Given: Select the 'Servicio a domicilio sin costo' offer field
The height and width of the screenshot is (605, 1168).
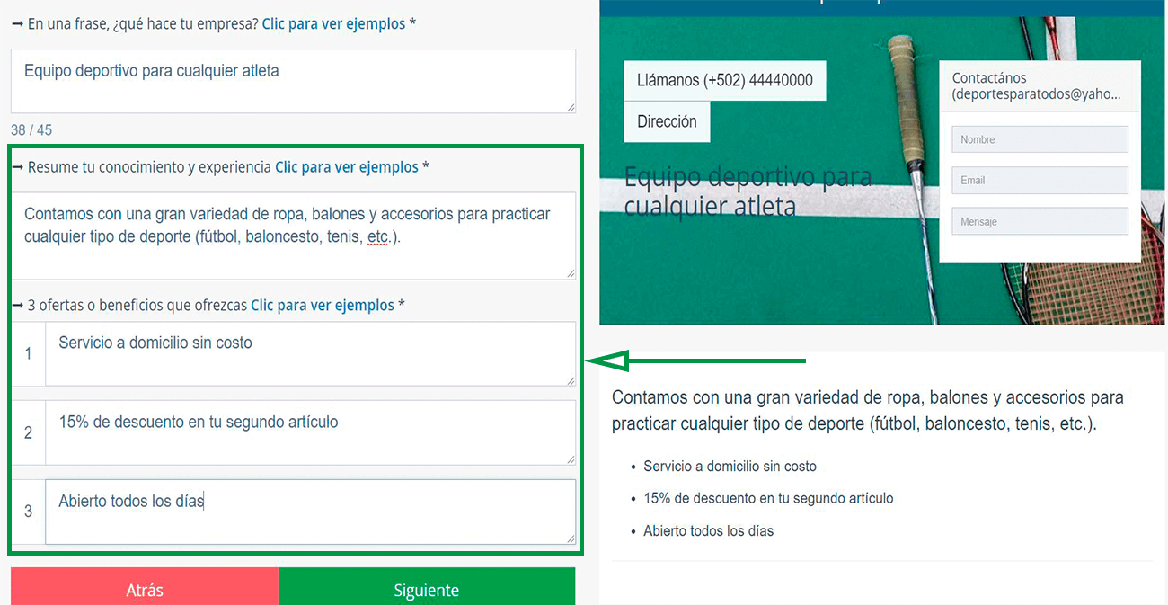Looking at the screenshot, I should (x=309, y=352).
